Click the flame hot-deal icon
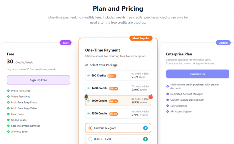Image resolution: width=234 pixels, height=144 pixels. pos(150,97)
